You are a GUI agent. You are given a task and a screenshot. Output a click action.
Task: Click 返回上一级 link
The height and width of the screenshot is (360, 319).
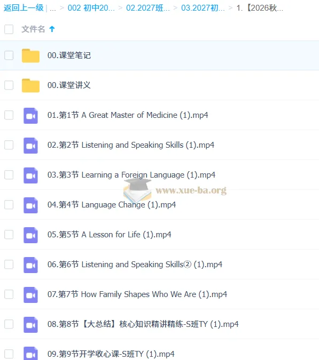pyautogui.click(x=24, y=8)
